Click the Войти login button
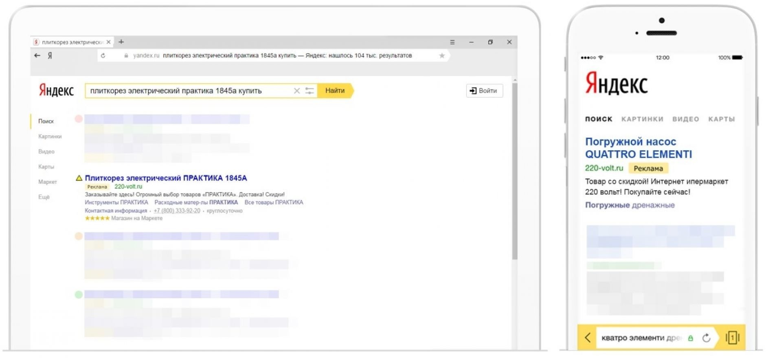Image resolution: width=766 pixels, height=358 pixels. 484,90
